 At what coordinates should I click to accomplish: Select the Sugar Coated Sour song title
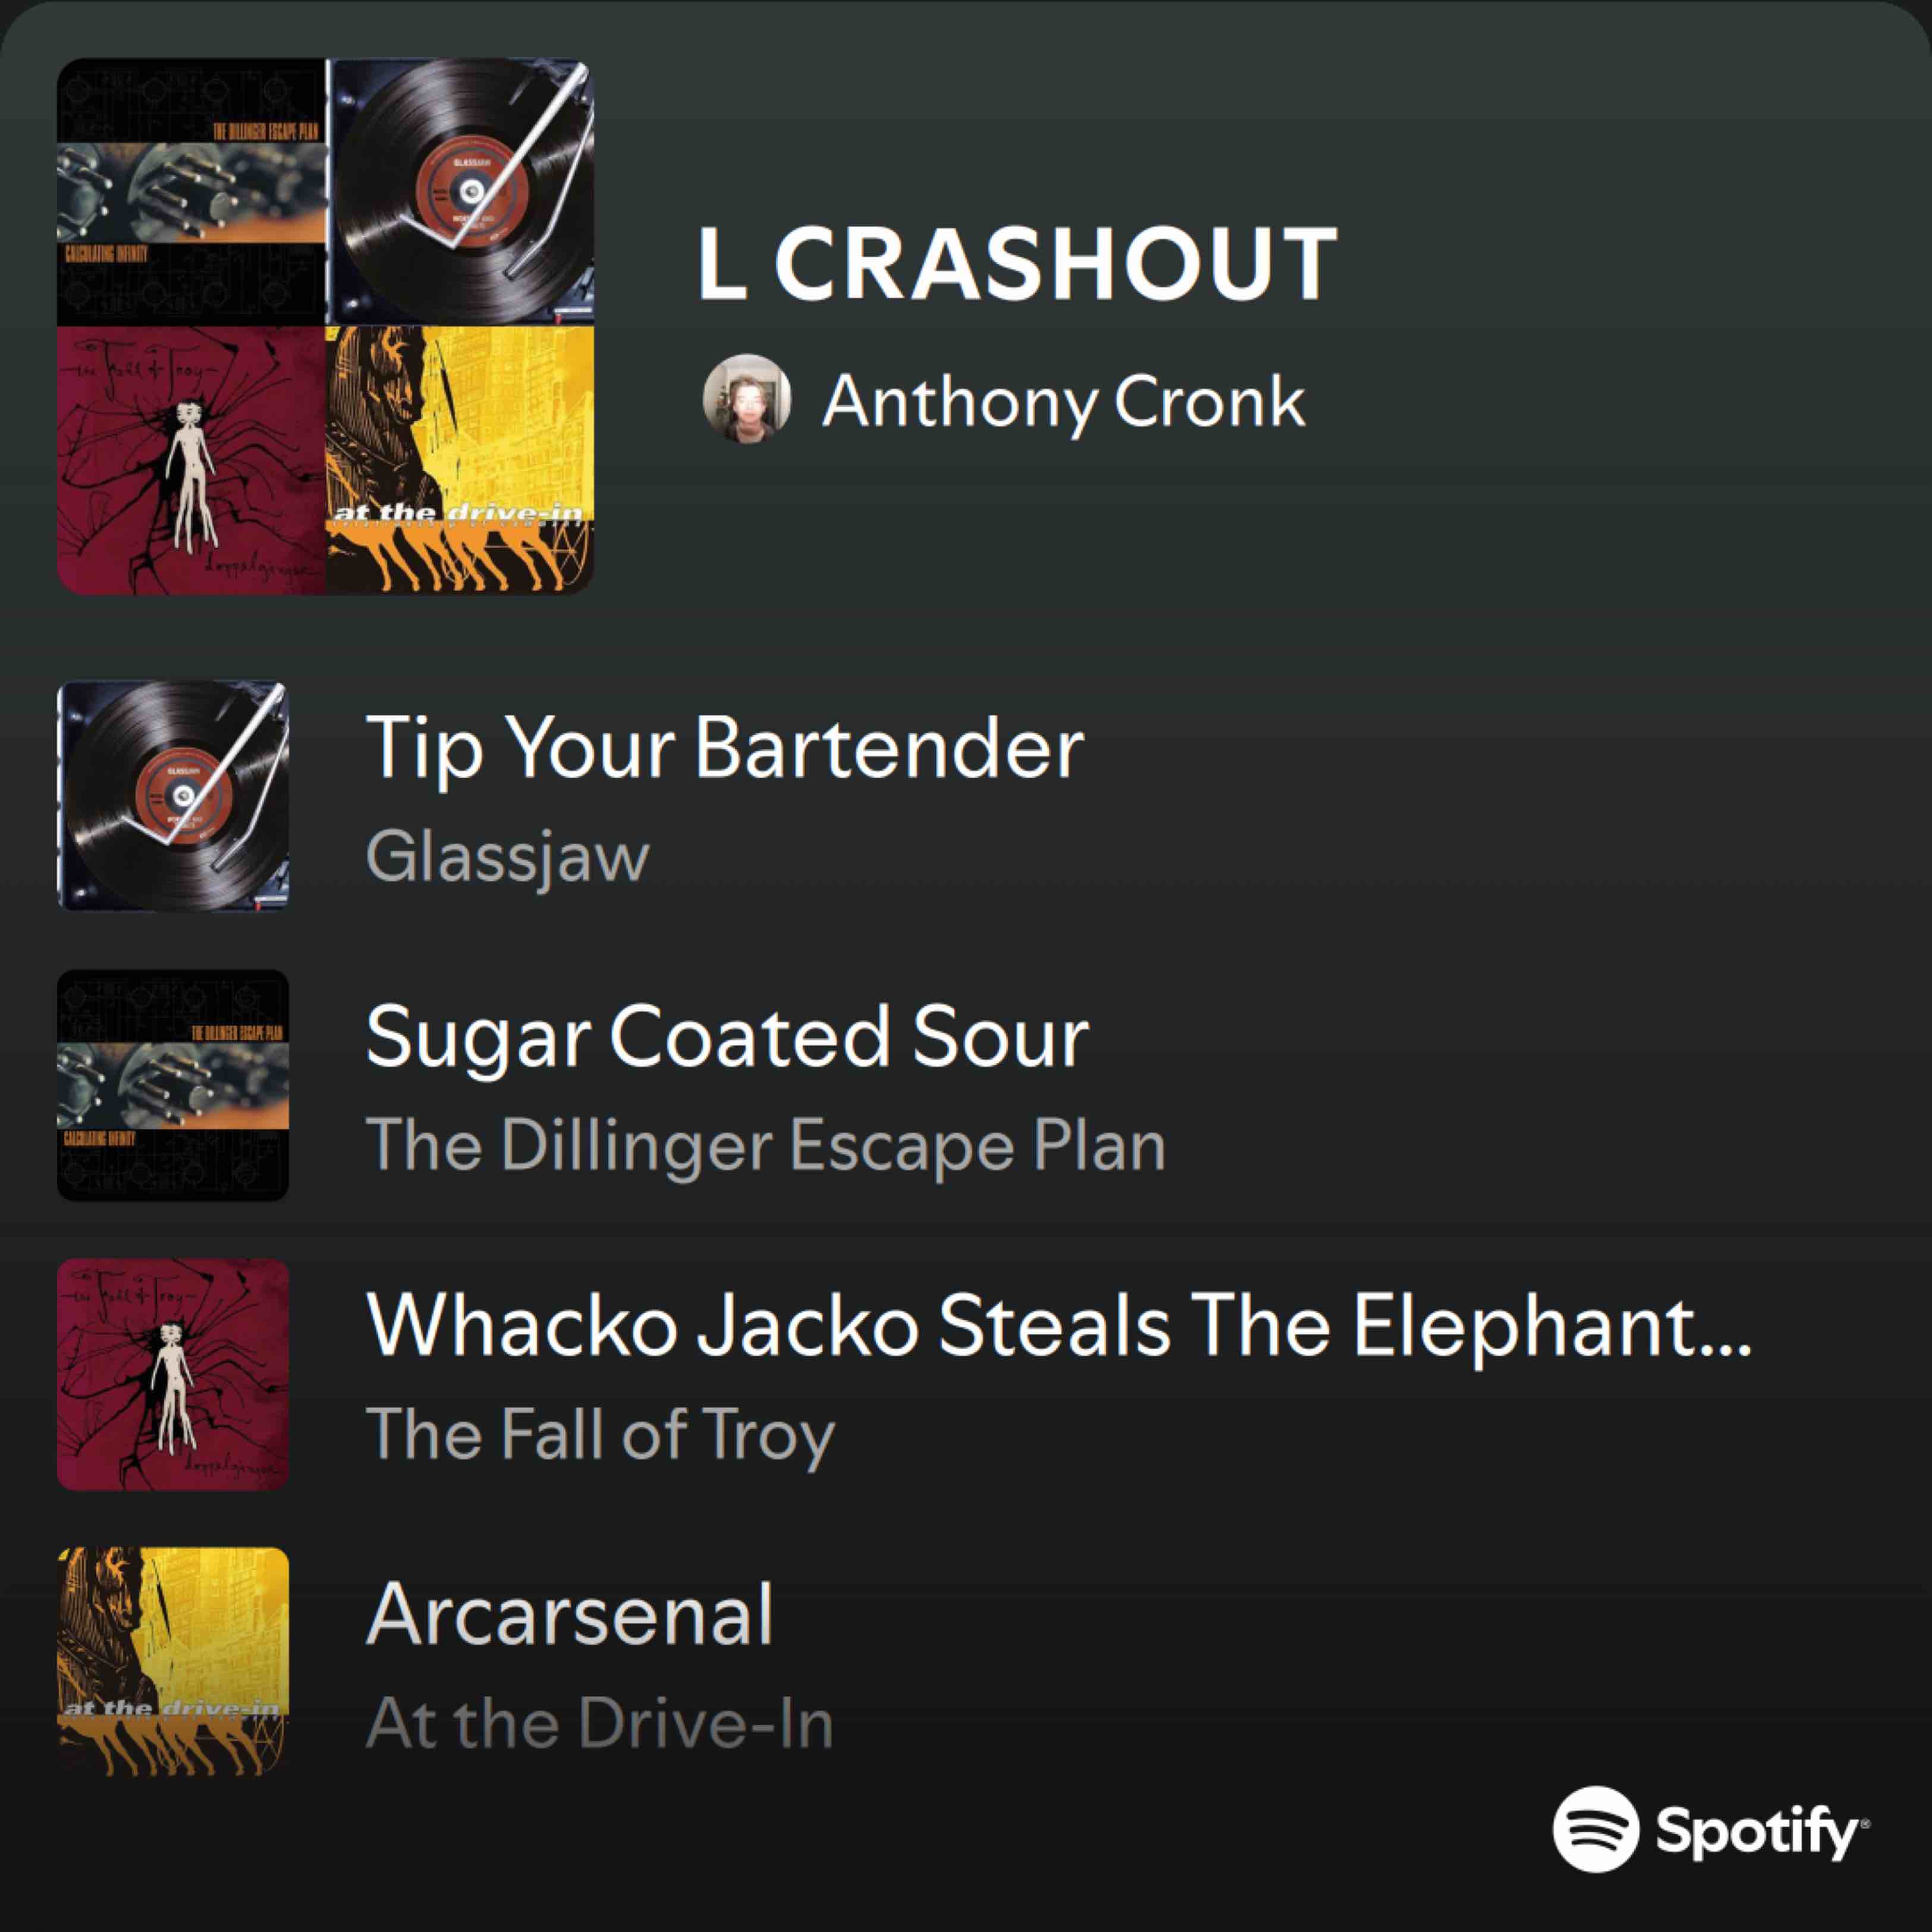[x=727, y=1036]
